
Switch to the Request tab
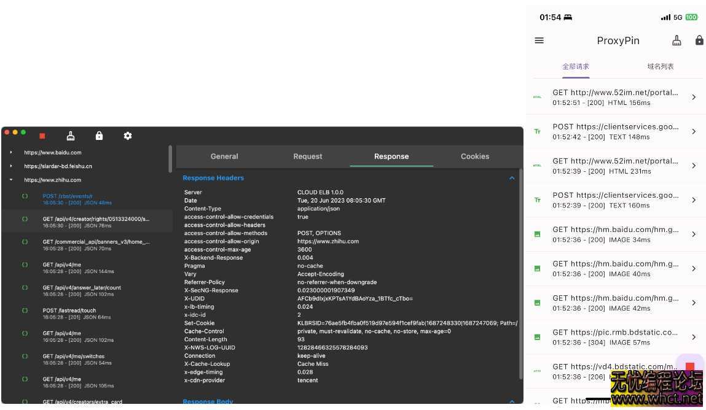point(308,157)
